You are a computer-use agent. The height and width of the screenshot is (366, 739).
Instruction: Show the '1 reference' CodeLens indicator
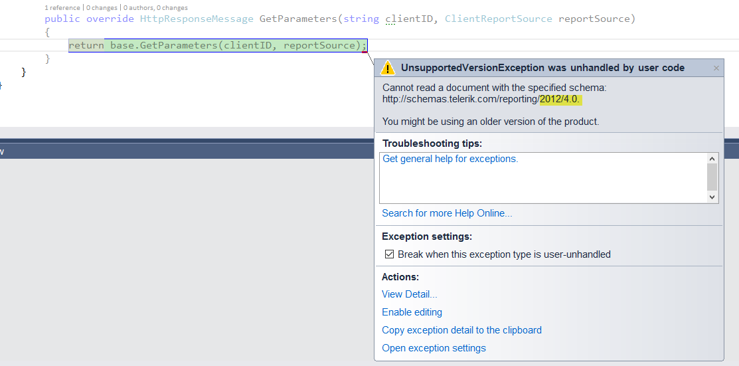[x=62, y=7]
